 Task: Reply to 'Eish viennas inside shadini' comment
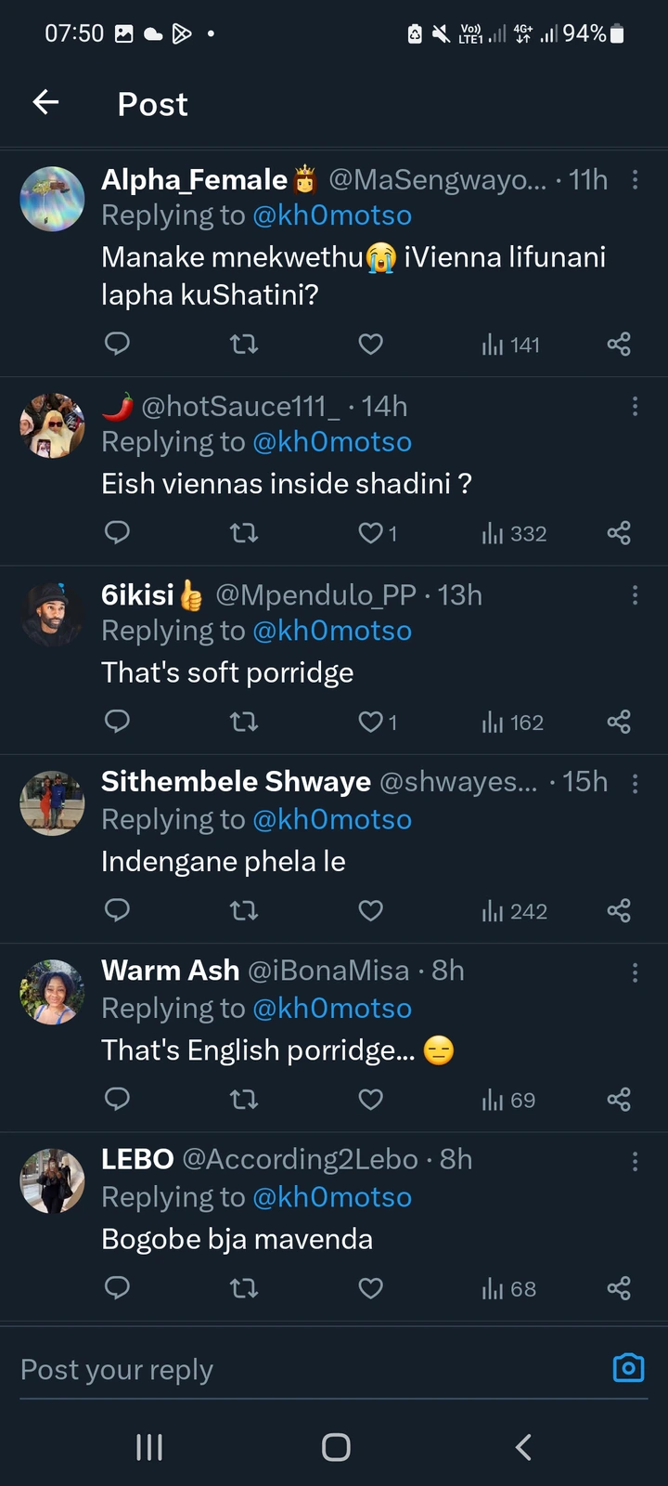pyautogui.click(x=117, y=533)
